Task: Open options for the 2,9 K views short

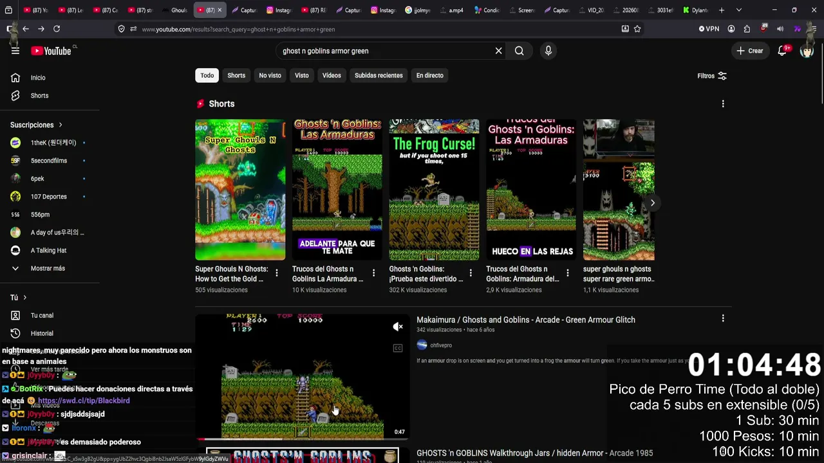Action: point(567,273)
